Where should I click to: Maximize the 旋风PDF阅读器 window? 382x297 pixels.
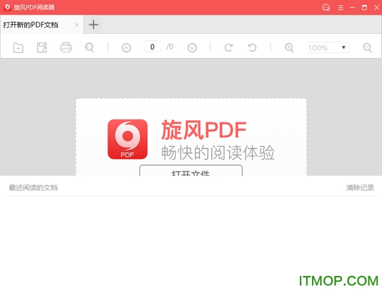(364, 8)
